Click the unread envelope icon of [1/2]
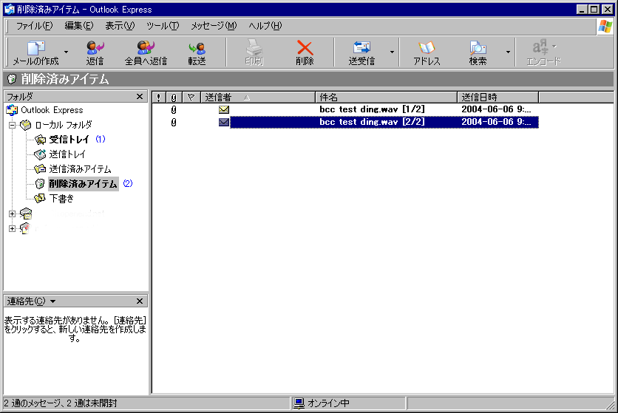Image resolution: width=618 pixels, height=413 pixels. [224, 109]
